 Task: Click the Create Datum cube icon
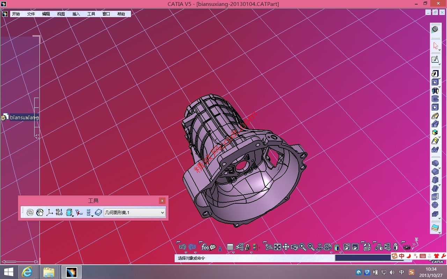[69, 212]
